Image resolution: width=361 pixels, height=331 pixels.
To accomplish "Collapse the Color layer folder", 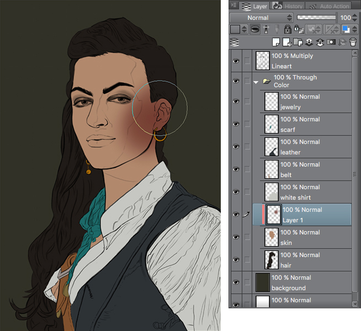I will pos(256,82).
